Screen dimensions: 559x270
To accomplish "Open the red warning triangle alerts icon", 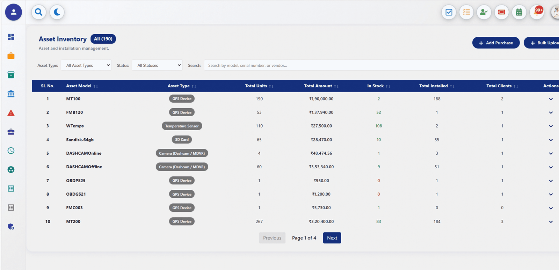I will pos(11,113).
